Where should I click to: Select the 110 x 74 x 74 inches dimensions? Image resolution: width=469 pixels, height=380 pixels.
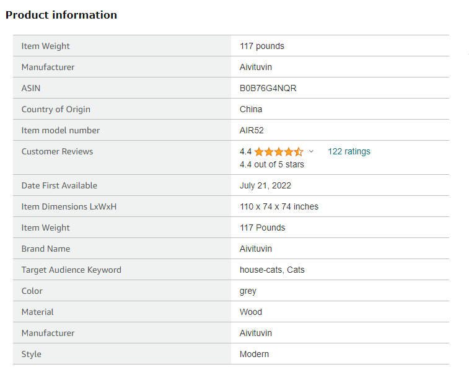pos(279,206)
